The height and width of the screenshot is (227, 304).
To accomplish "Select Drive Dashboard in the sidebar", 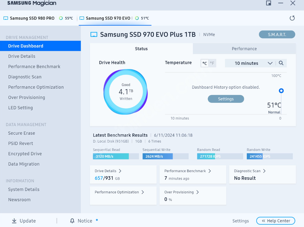I will (40, 46).
